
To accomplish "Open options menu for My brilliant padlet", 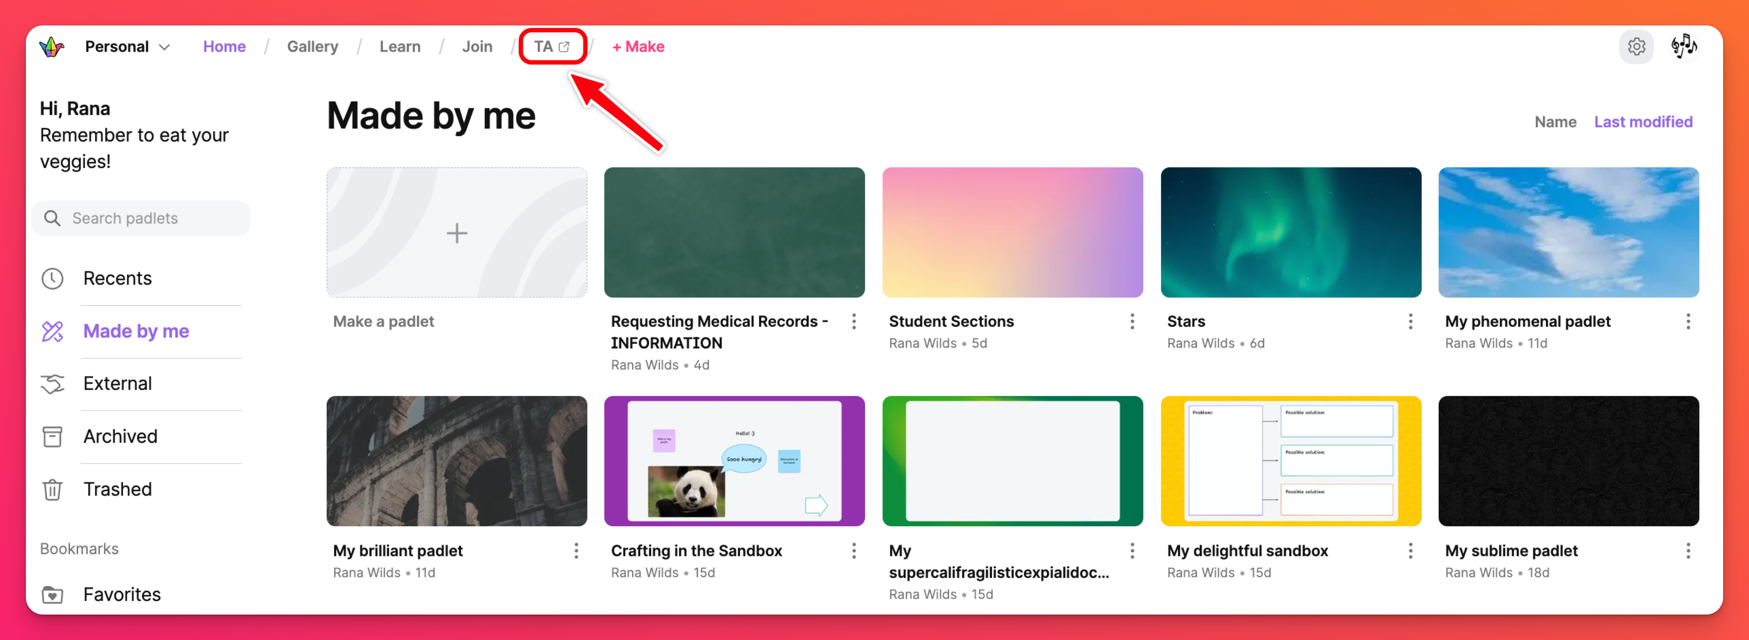I will (576, 550).
